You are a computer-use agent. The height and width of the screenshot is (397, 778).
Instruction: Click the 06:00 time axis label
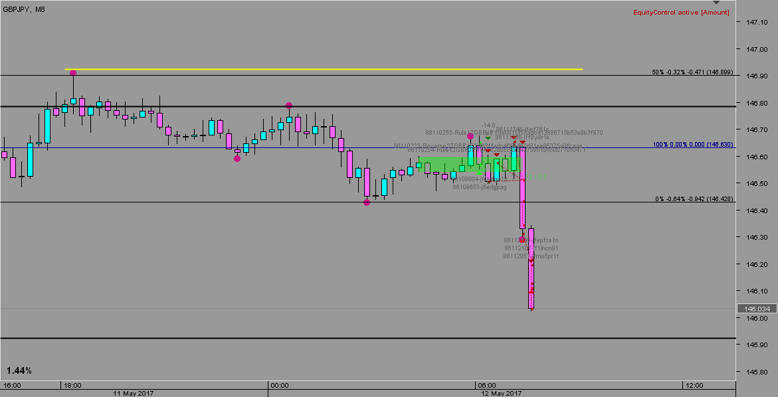click(x=486, y=385)
